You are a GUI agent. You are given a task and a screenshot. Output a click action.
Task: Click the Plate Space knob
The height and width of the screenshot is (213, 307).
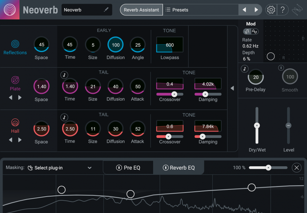pyautogui.click(x=42, y=86)
